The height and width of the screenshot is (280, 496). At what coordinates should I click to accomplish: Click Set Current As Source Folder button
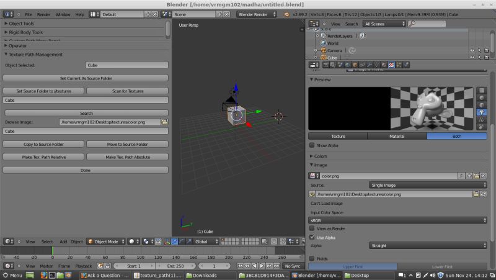pos(86,78)
